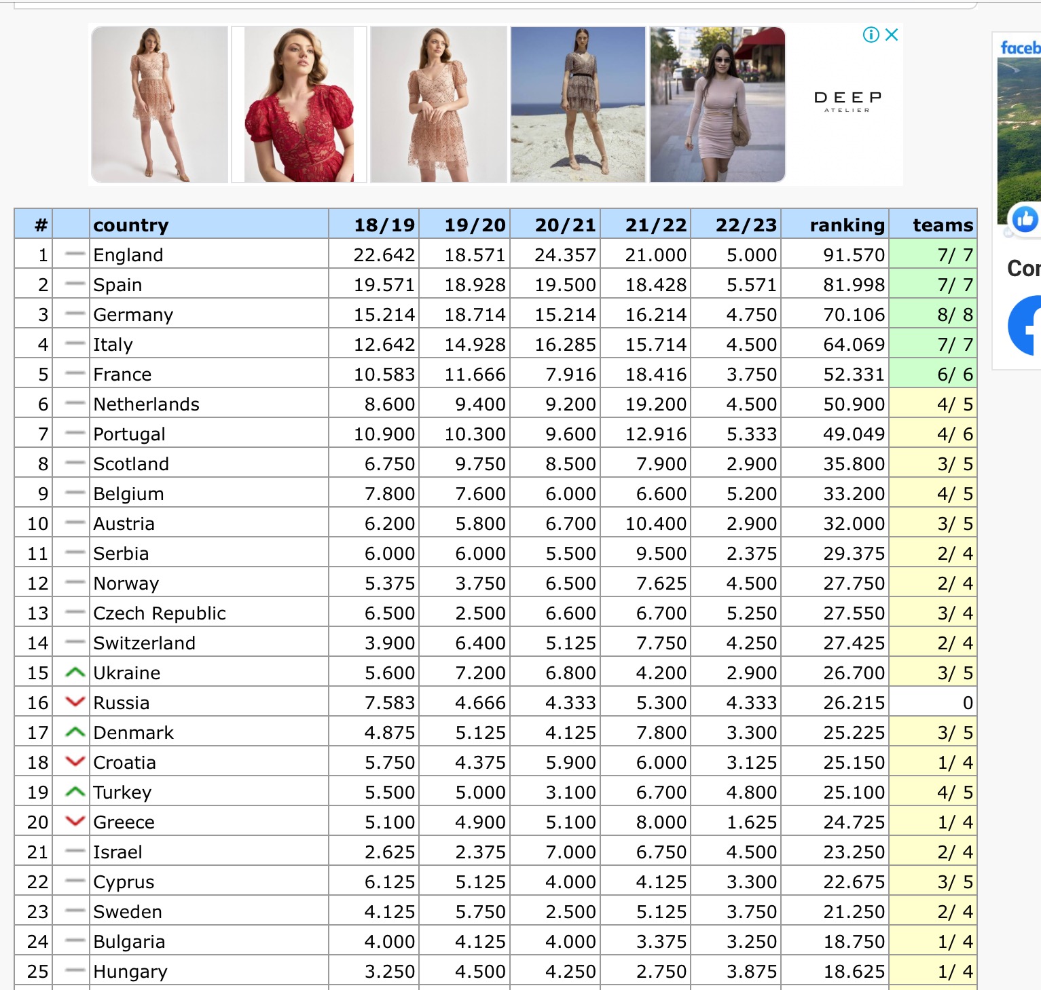Open the England country row
This screenshot has height=990, width=1041.
pos(128,255)
